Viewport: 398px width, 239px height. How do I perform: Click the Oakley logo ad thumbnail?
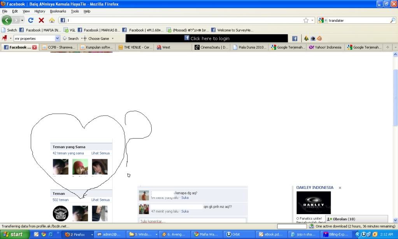[314, 203]
